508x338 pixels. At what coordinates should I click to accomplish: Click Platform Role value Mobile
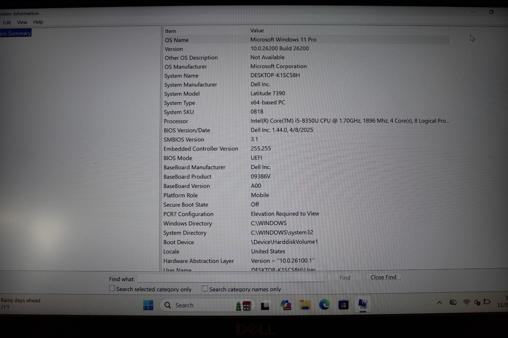tap(260, 195)
